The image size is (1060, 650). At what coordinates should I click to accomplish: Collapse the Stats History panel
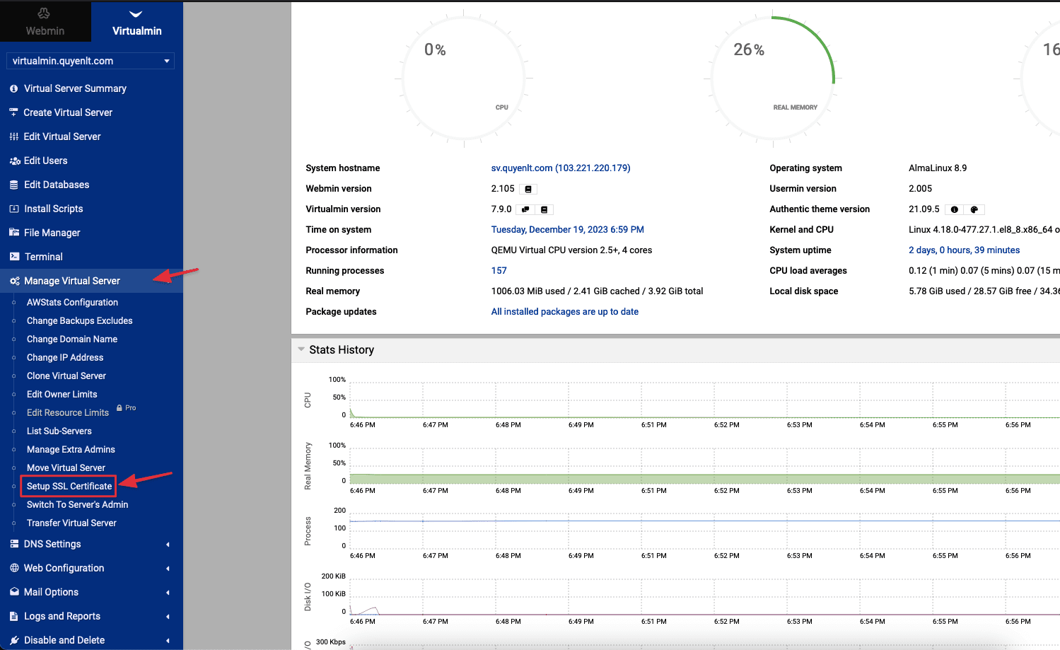click(302, 349)
